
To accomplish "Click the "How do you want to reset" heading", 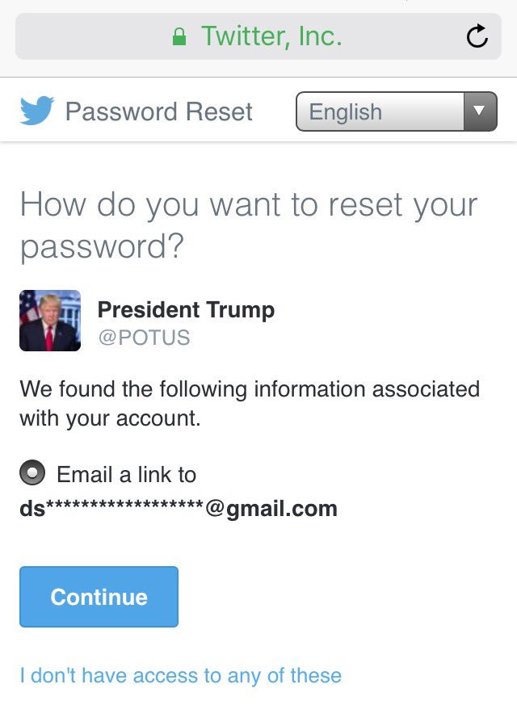I will tap(249, 204).
